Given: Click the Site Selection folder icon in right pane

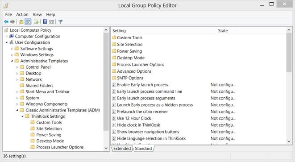Looking at the screenshot, I should click(x=114, y=44).
